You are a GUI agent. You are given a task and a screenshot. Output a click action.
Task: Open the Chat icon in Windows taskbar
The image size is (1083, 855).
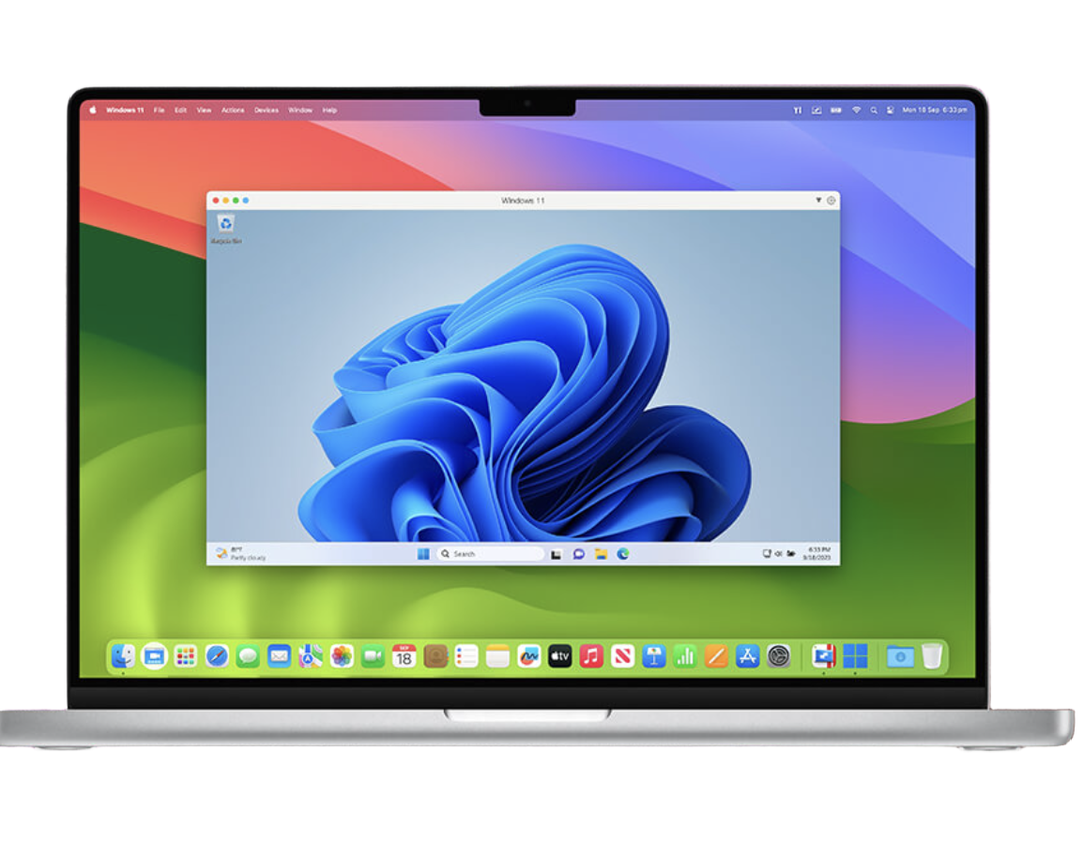(x=579, y=554)
